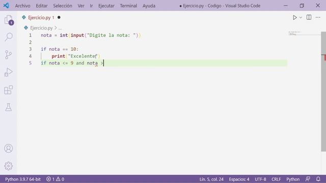Open the Ejecutar menu
The image size is (326, 183).
pos(106,6)
